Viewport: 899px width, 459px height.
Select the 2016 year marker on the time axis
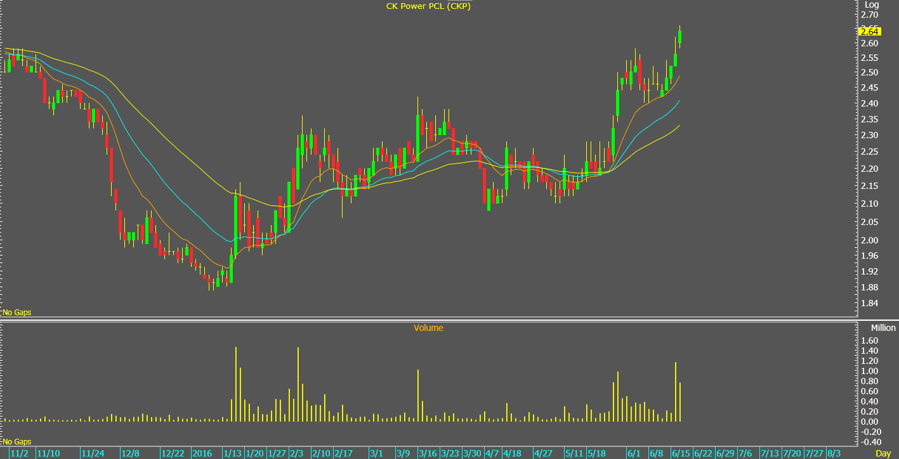tap(202, 453)
